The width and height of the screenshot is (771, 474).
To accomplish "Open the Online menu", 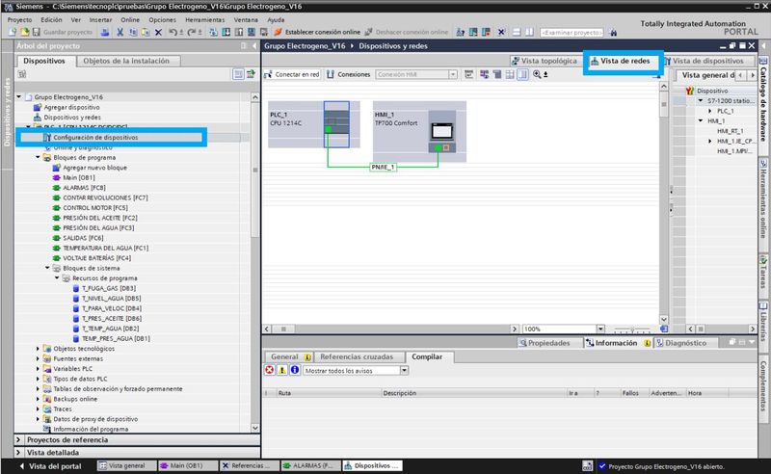I will (130, 19).
